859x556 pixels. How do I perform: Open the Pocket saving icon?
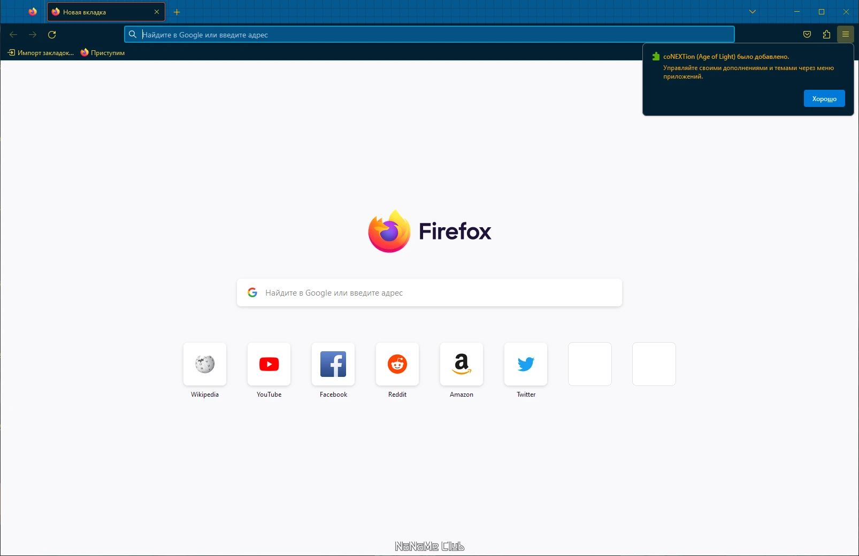pyautogui.click(x=807, y=34)
